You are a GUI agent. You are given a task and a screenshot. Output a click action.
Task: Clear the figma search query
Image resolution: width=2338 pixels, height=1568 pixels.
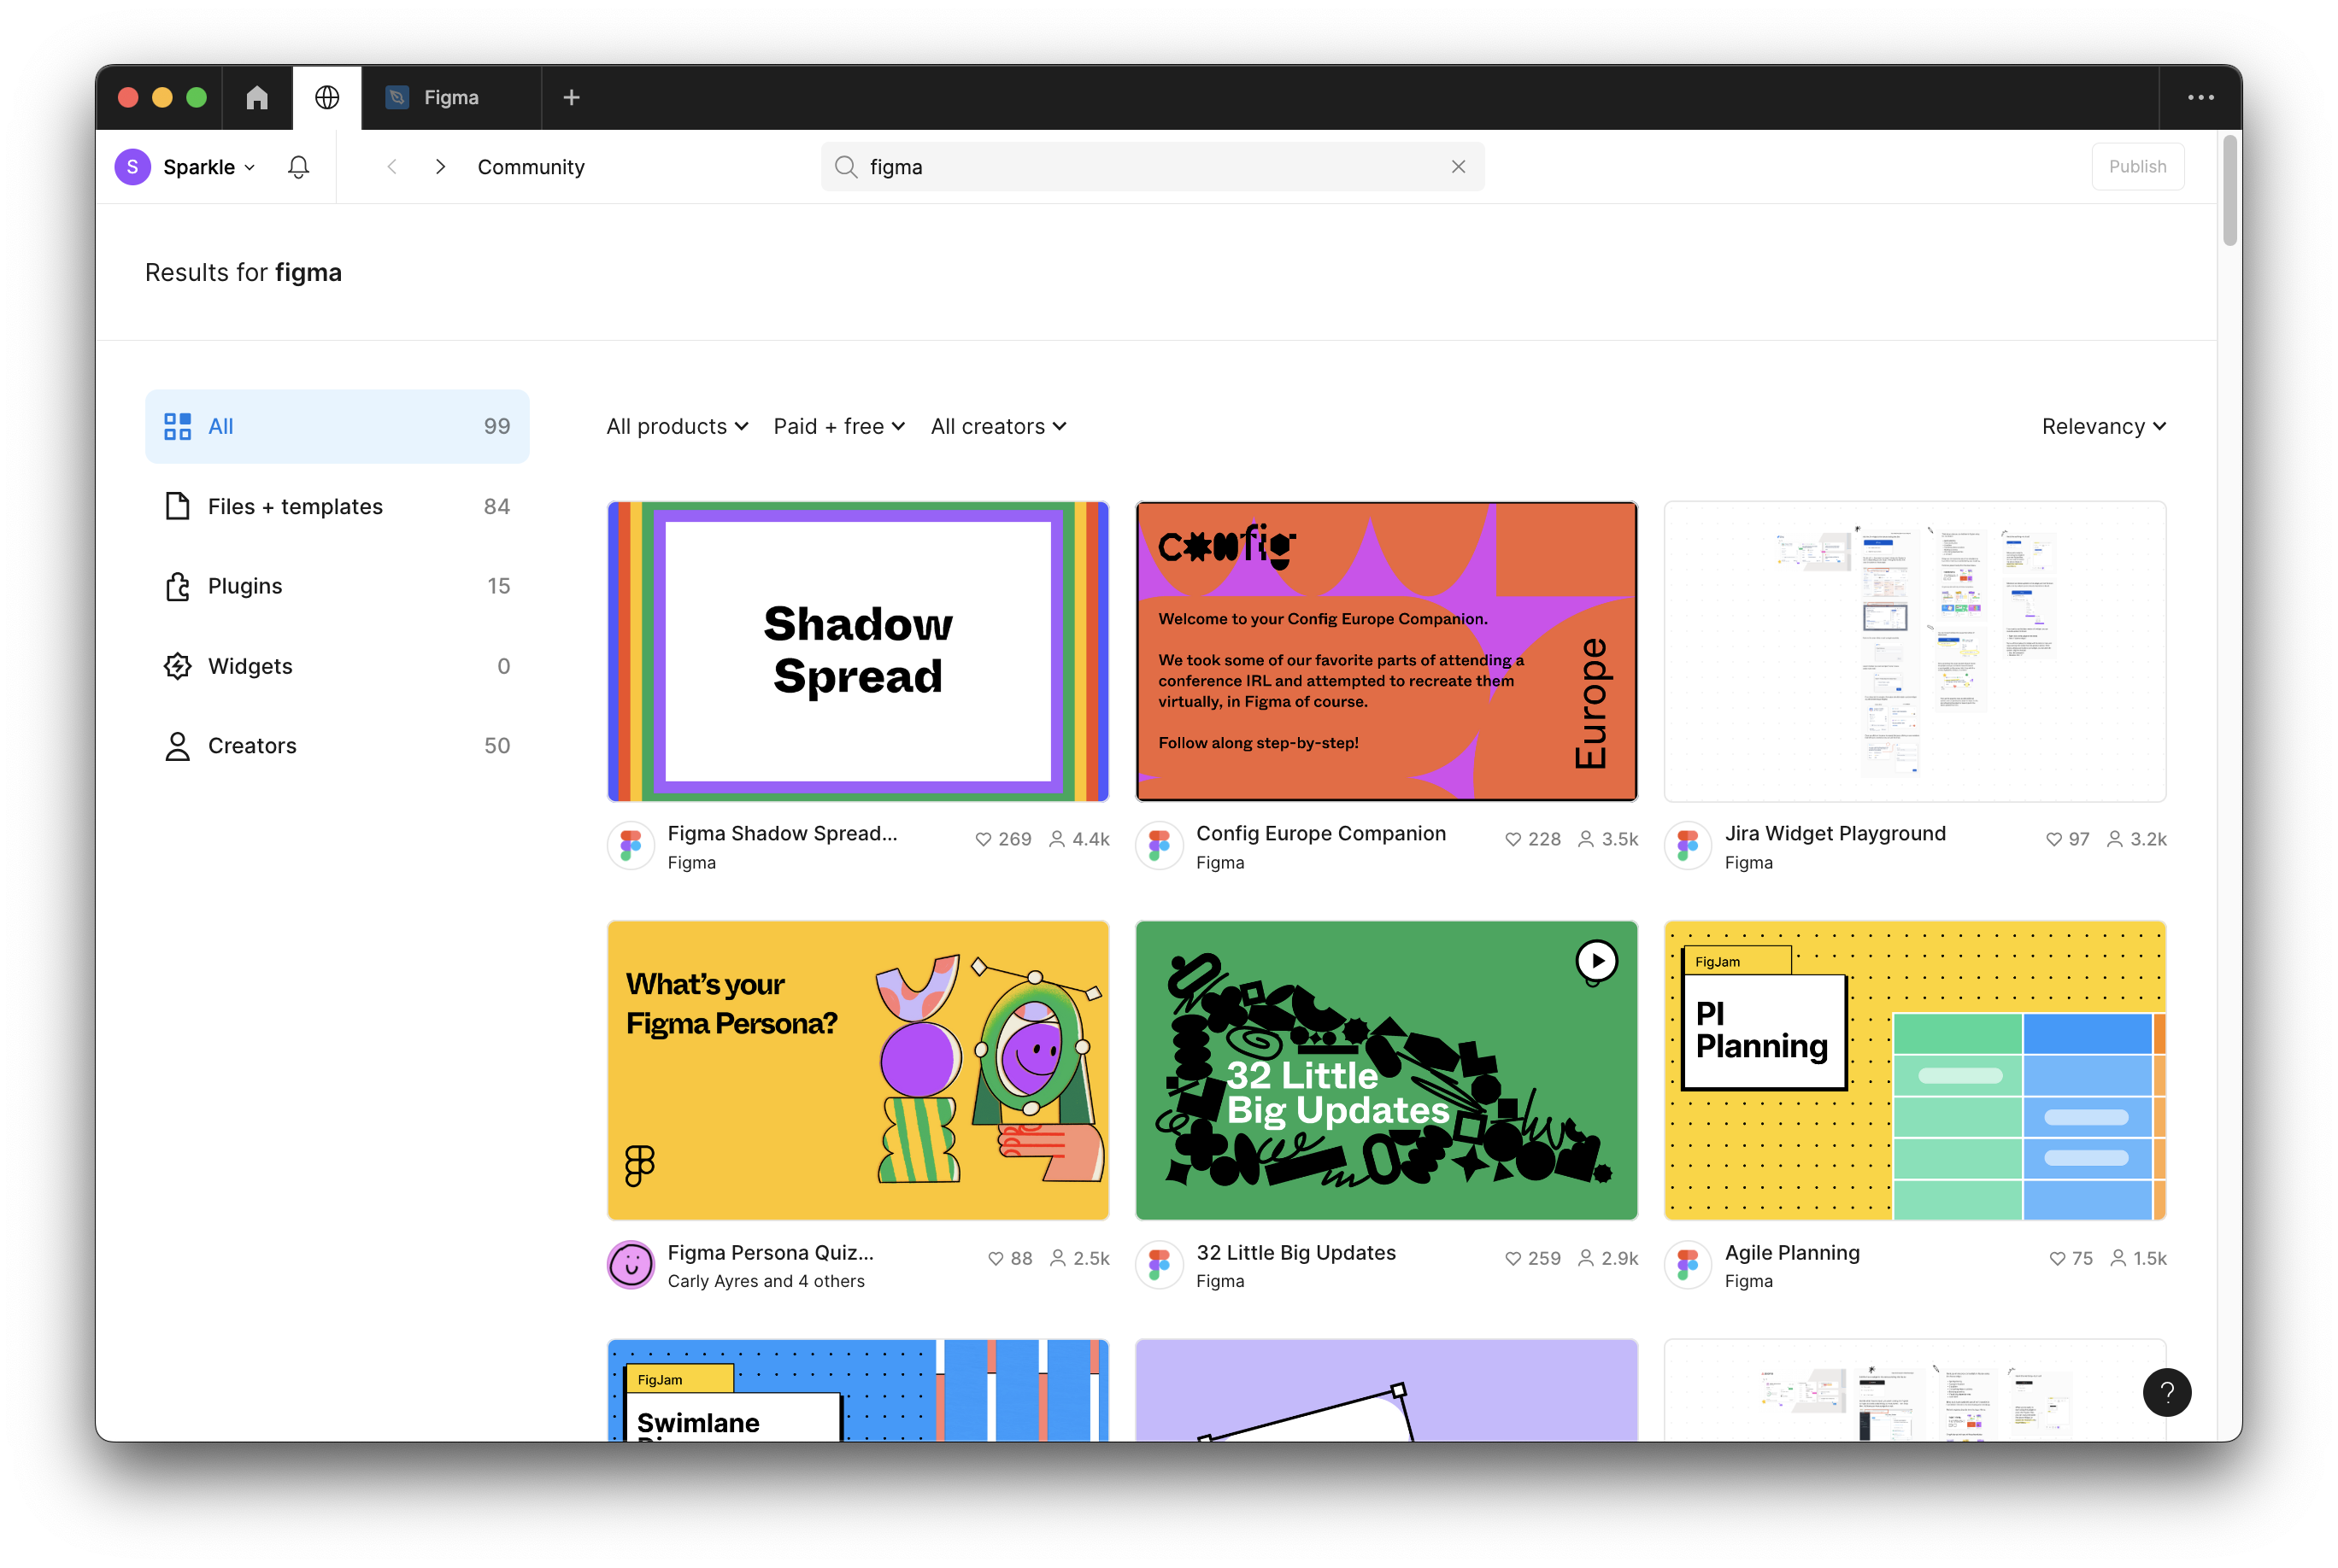coord(1458,167)
